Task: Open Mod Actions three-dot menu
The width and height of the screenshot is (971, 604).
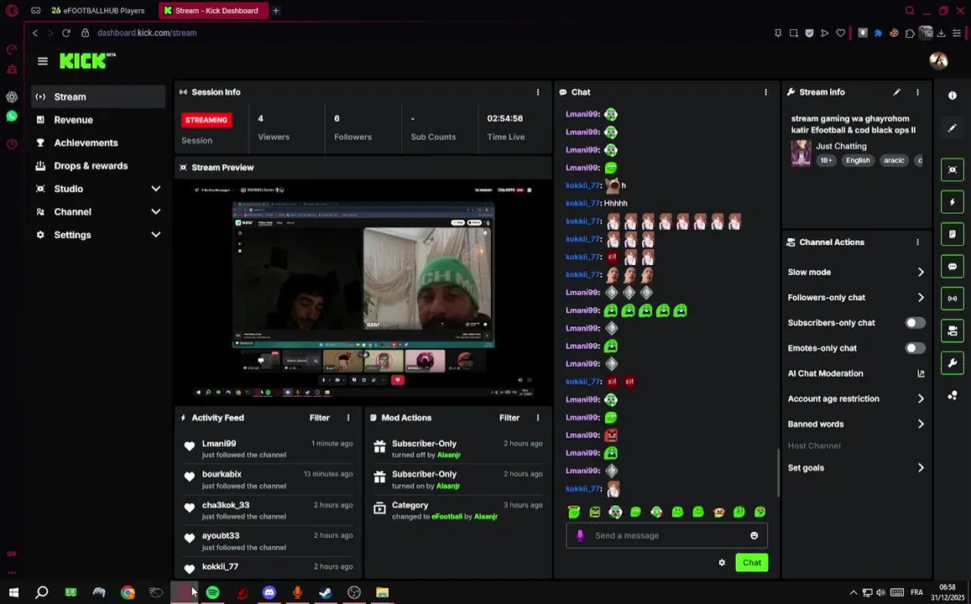Action: (x=537, y=418)
